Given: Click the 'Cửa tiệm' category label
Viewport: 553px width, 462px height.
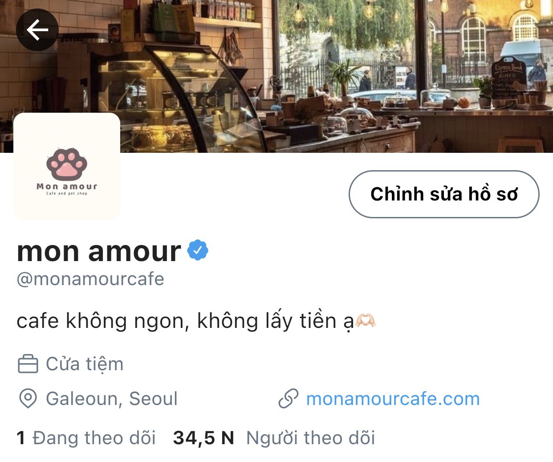Looking at the screenshot, I should (85, 364).
